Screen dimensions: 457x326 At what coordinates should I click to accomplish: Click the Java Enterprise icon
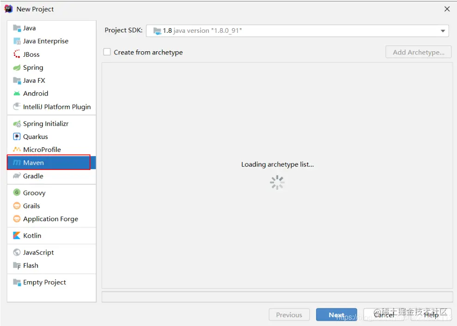coord(17,41)
